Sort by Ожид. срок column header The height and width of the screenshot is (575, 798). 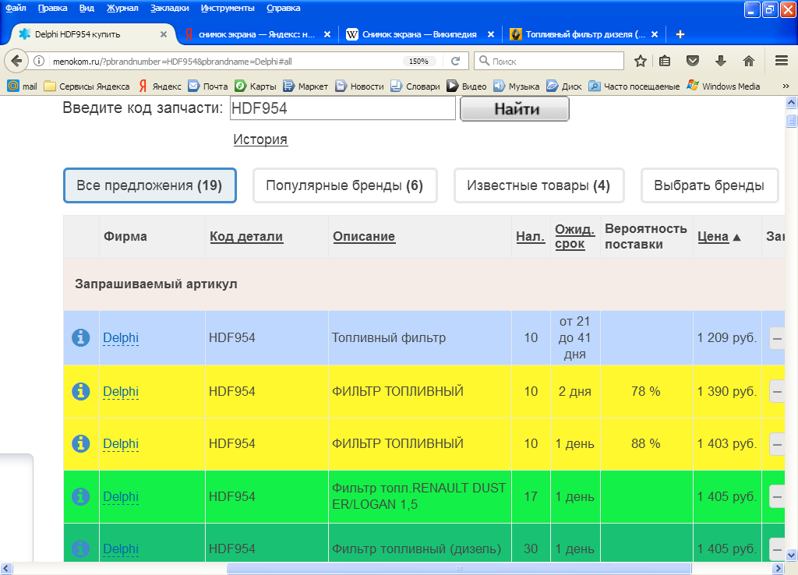[x=574, y=237]
